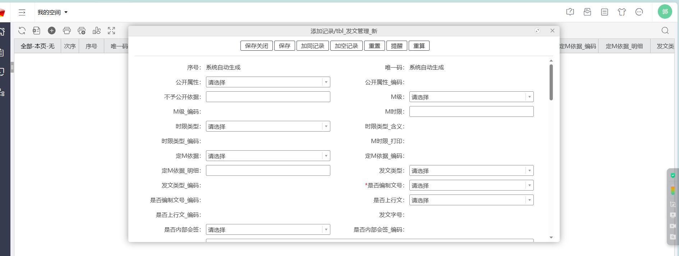This screenshot has height=256, width=679.
Task: Click the fullscreen expand arrows icon
Action: [x=111, y=31]
